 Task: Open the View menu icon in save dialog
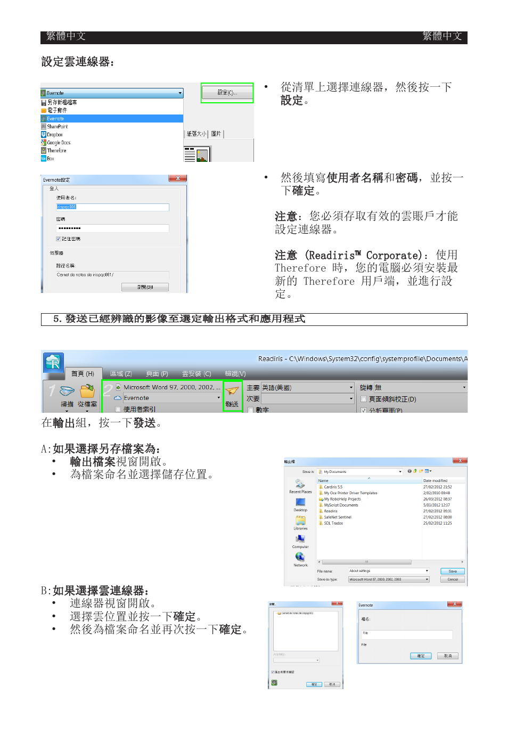click(428, 471)
